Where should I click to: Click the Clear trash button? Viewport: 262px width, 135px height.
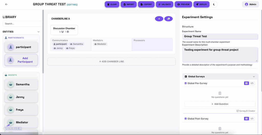112,4
